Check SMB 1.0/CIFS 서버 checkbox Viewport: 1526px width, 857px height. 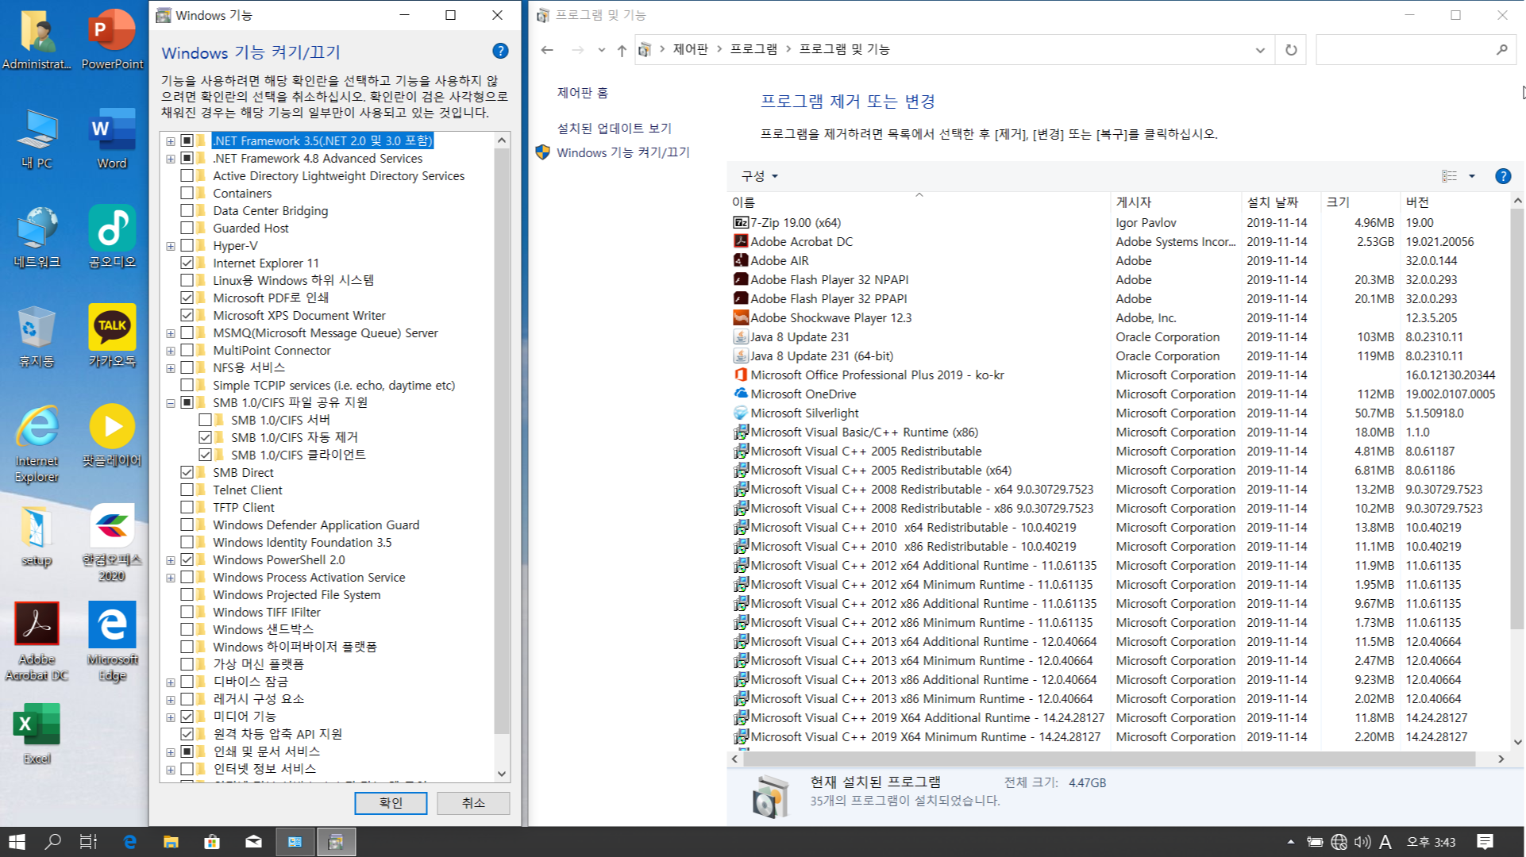pos(206,420)
